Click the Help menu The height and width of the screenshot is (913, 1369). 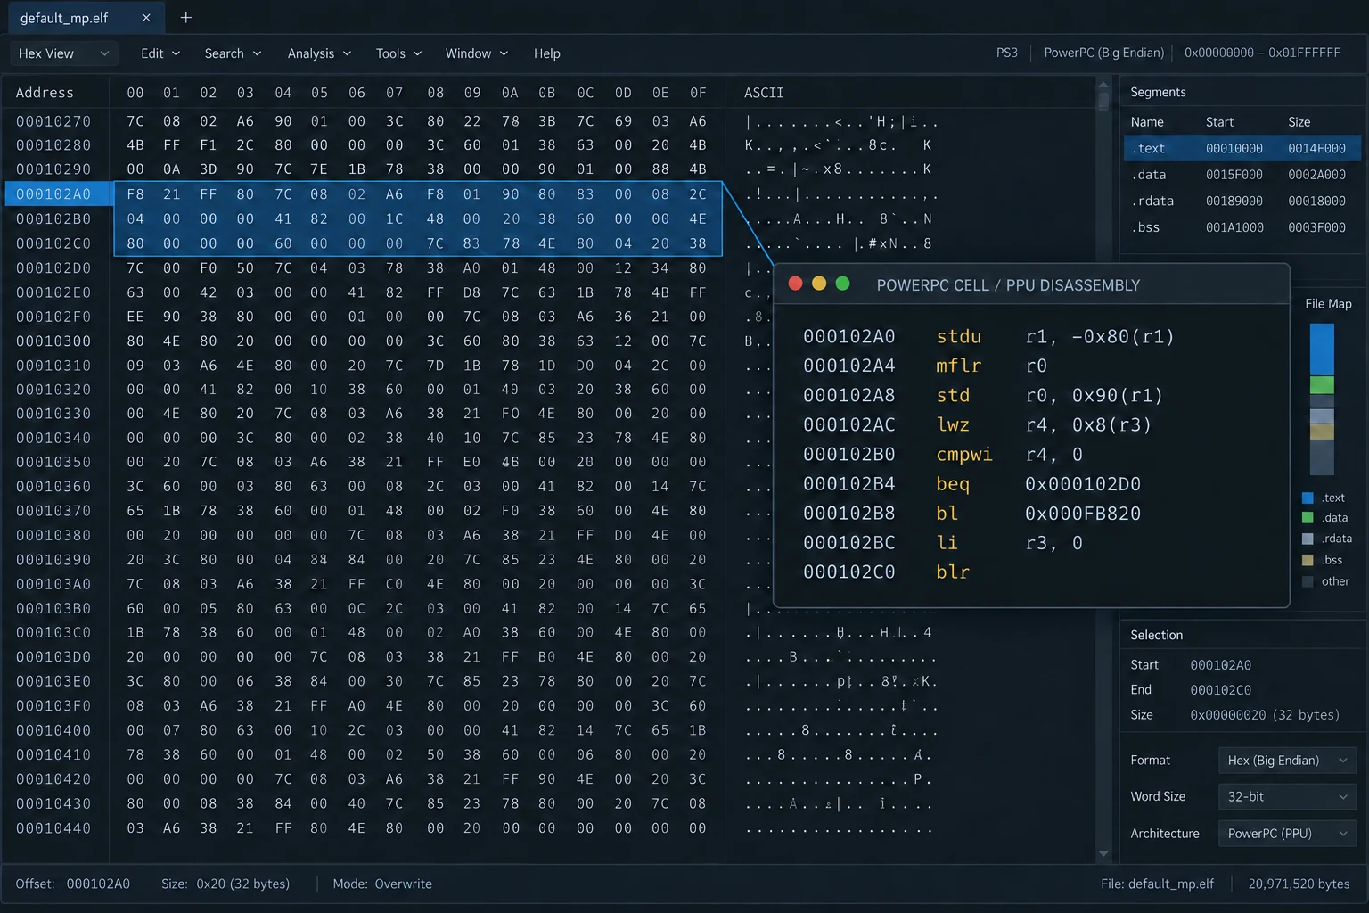pyautogui.click(x=547, y=53)
